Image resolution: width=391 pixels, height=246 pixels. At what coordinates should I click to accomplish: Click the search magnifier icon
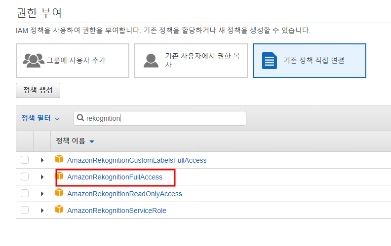pyautogui.click(x=80, y=117)
